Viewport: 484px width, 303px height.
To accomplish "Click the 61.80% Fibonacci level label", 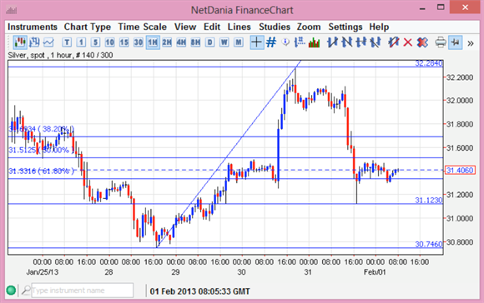I will point(42,171).
